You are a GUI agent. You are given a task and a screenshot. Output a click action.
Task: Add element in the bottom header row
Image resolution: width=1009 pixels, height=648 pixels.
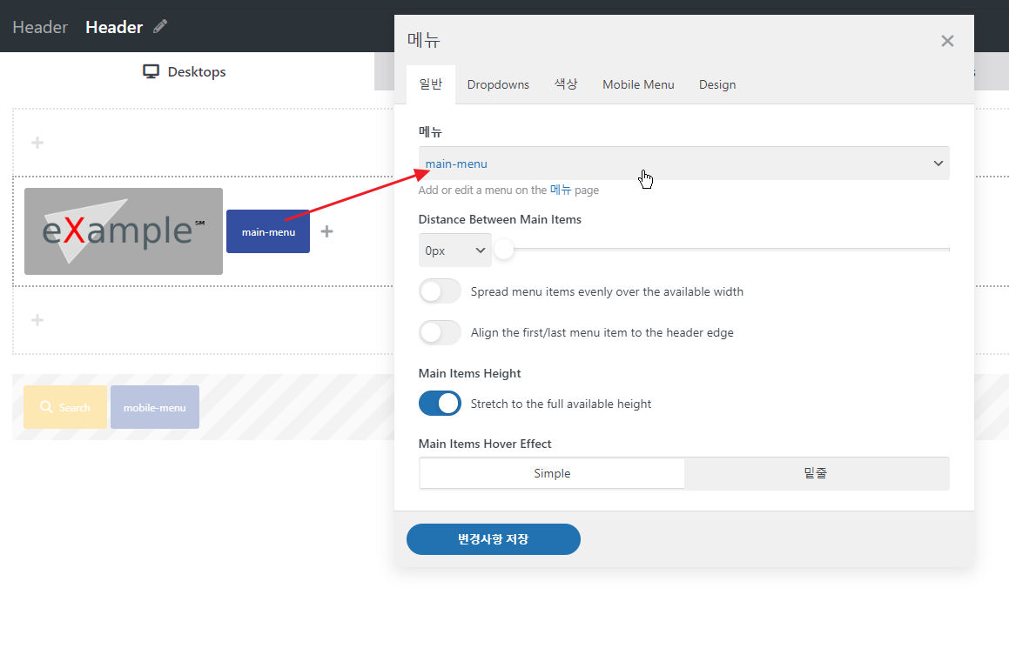[x=37, y=320]
